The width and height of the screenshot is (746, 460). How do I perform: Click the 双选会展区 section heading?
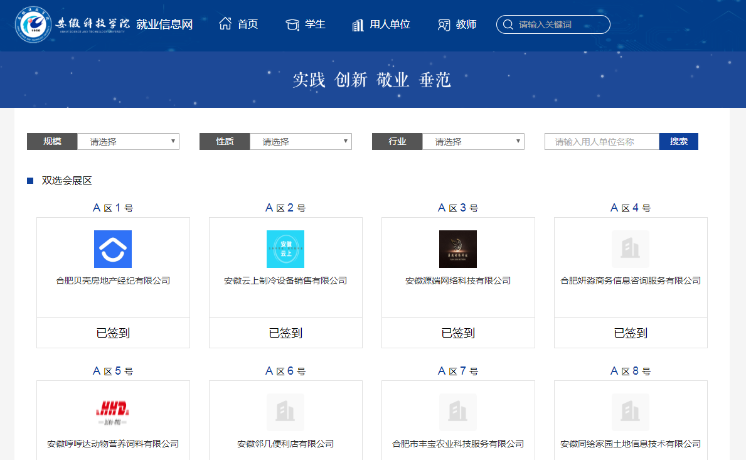67,181
